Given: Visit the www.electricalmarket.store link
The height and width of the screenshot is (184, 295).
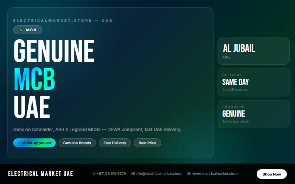Looking at the screenshot, I should point(215,173).
